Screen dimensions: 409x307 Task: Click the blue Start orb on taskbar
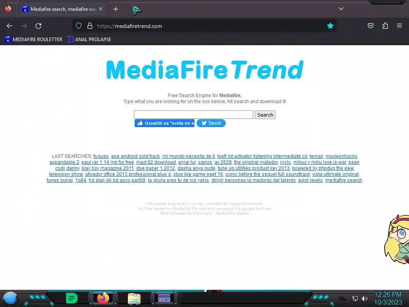pyautogui.click(x=10, y=298)
